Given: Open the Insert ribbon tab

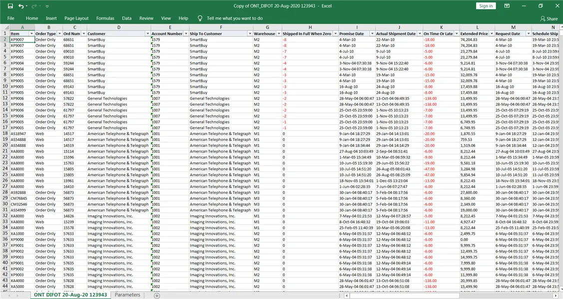Looking at the screenshot, I should (51, 18).
